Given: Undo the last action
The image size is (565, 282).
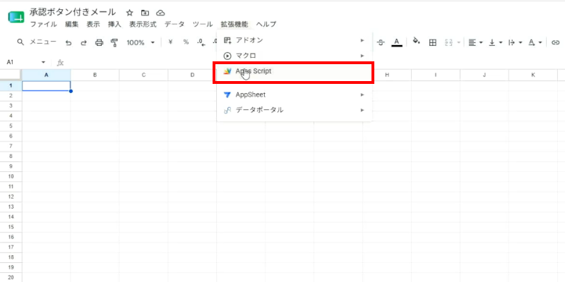Looking at the screenshot, I should pos(69,43).
